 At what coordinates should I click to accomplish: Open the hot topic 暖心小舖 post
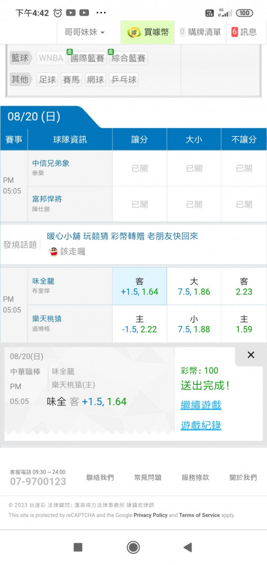click(x=122, y=236)
